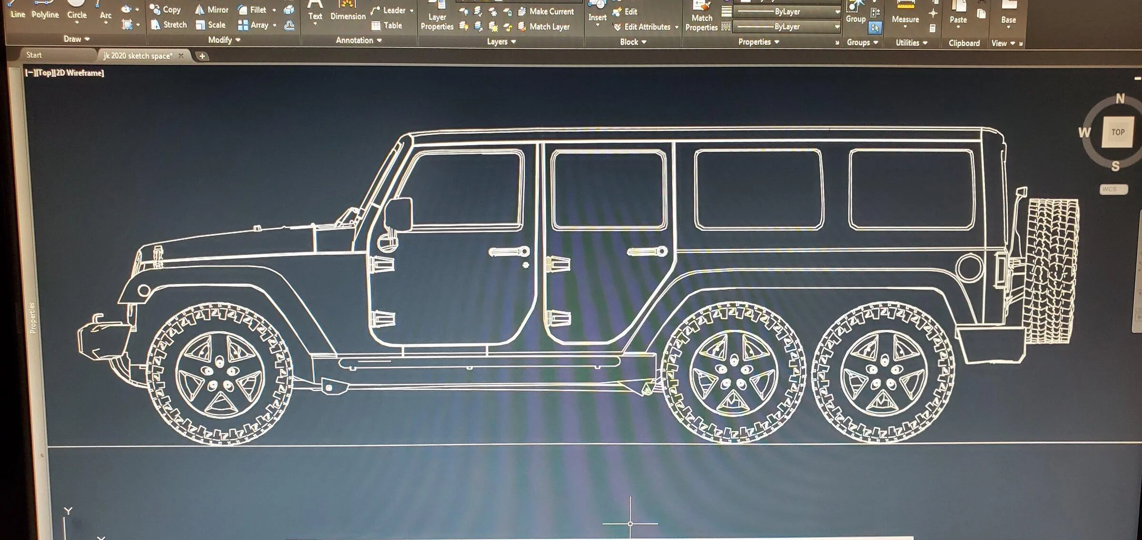Open the Insert block tool
1142x540 pixels.
click(x=597, y=13)
